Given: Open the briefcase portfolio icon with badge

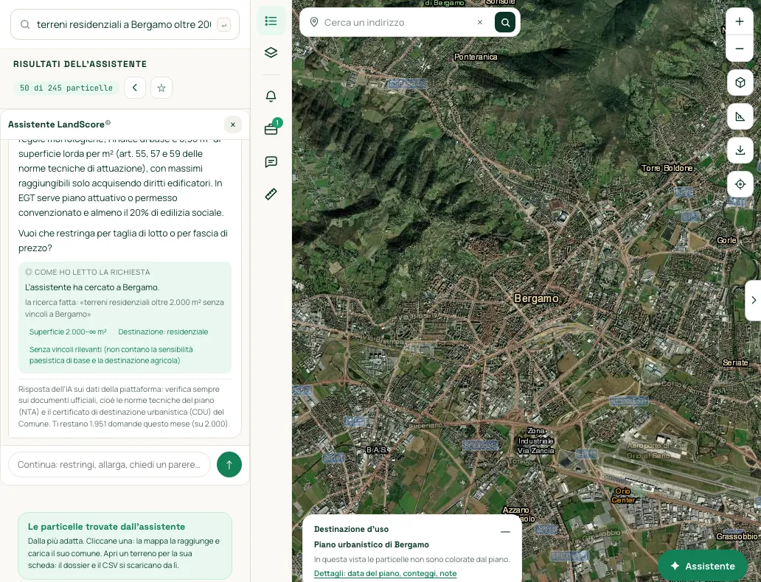Looking at the screenshot, I should (x=271, y=128).
